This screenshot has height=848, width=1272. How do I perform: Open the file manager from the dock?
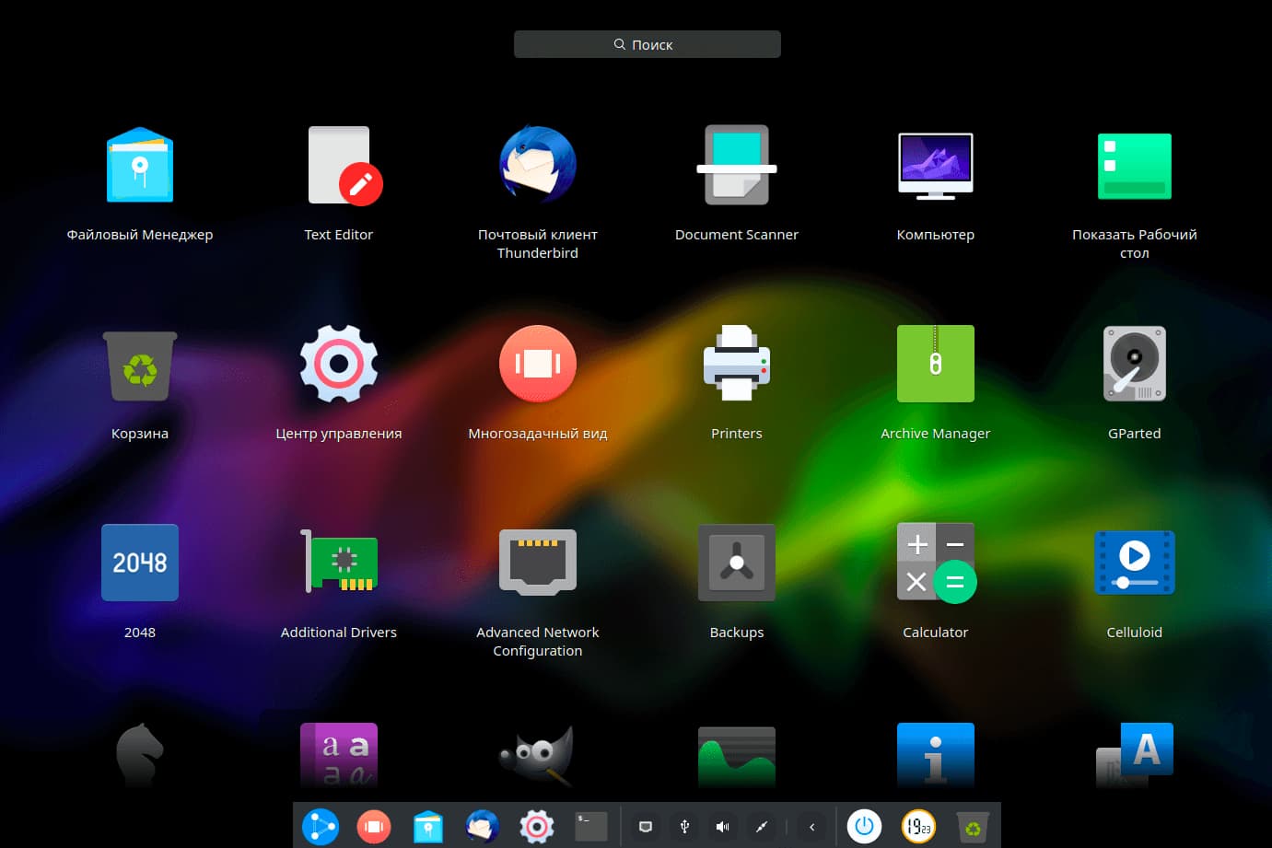point(428,827)
